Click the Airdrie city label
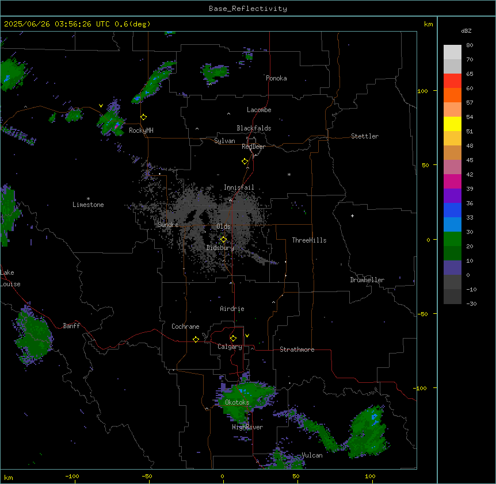This screenshot has height=484, width=496. [x=232, y=309]
